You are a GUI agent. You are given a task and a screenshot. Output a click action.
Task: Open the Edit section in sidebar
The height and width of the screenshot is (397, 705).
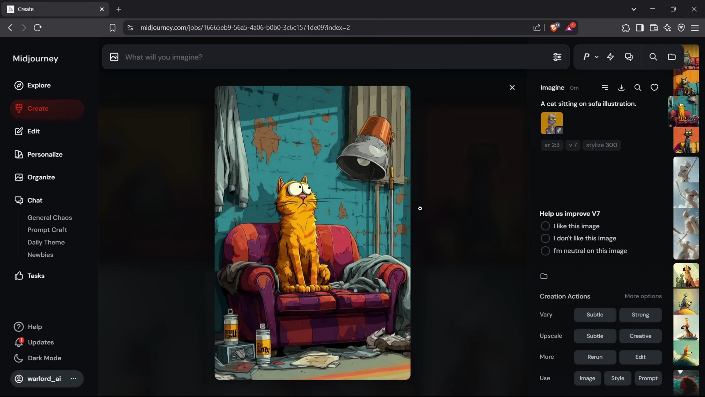27,131
